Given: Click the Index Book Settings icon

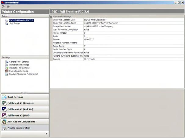Looking at the screenshot, I should click(x=7, y=71).
